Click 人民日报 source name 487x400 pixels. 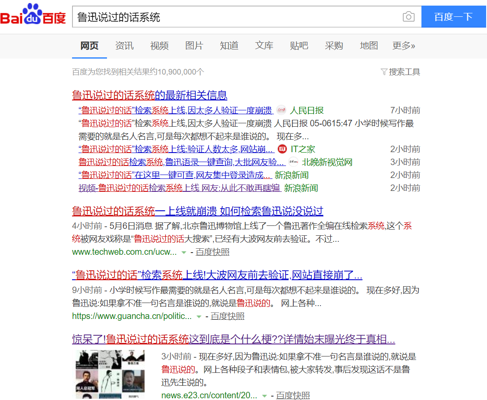tap(307, 110)
